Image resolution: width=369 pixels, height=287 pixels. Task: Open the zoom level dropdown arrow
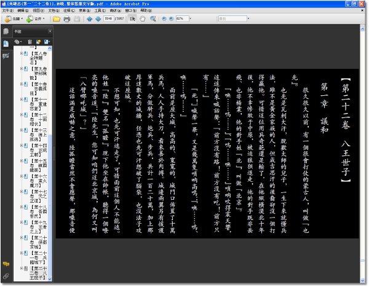tap(191, 18)
